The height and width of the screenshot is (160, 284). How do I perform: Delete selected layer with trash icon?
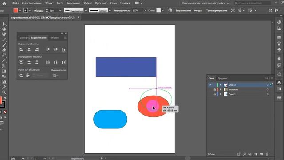(x=267, y=154)
